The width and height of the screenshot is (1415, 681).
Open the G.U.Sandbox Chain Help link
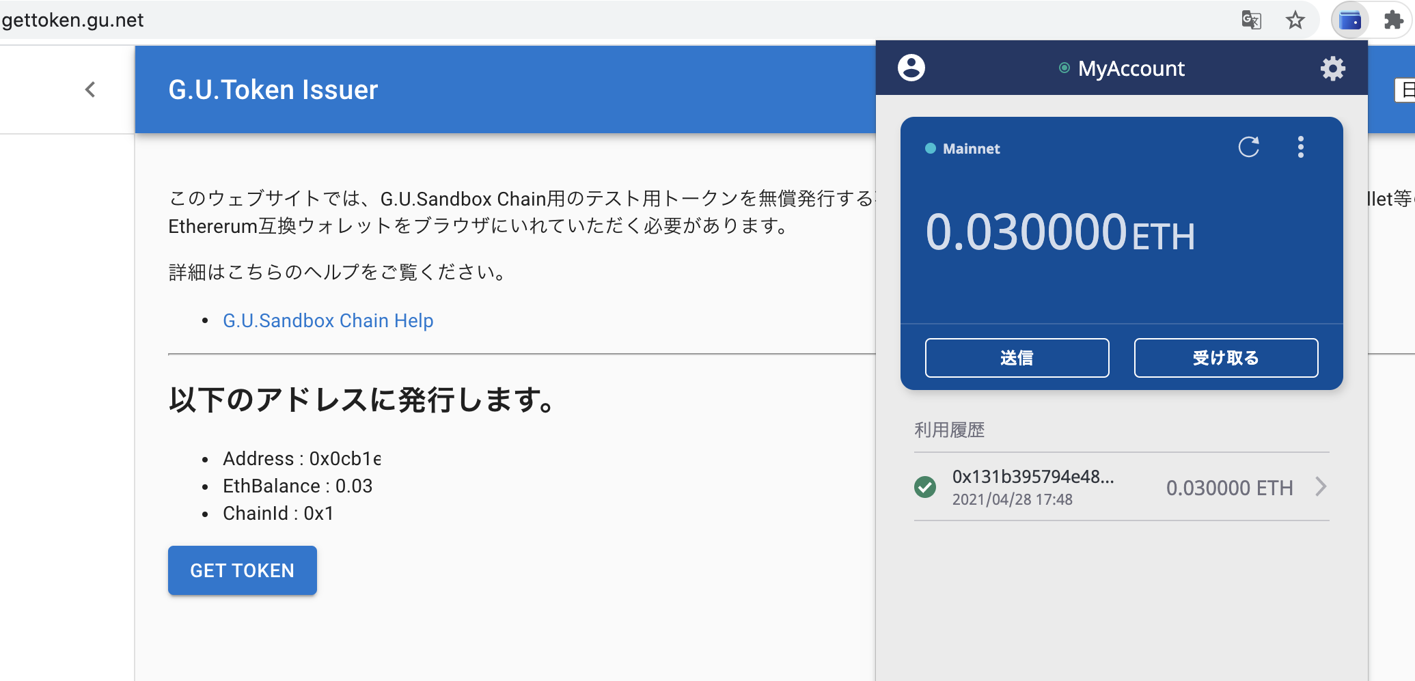(x=328, y=320)
